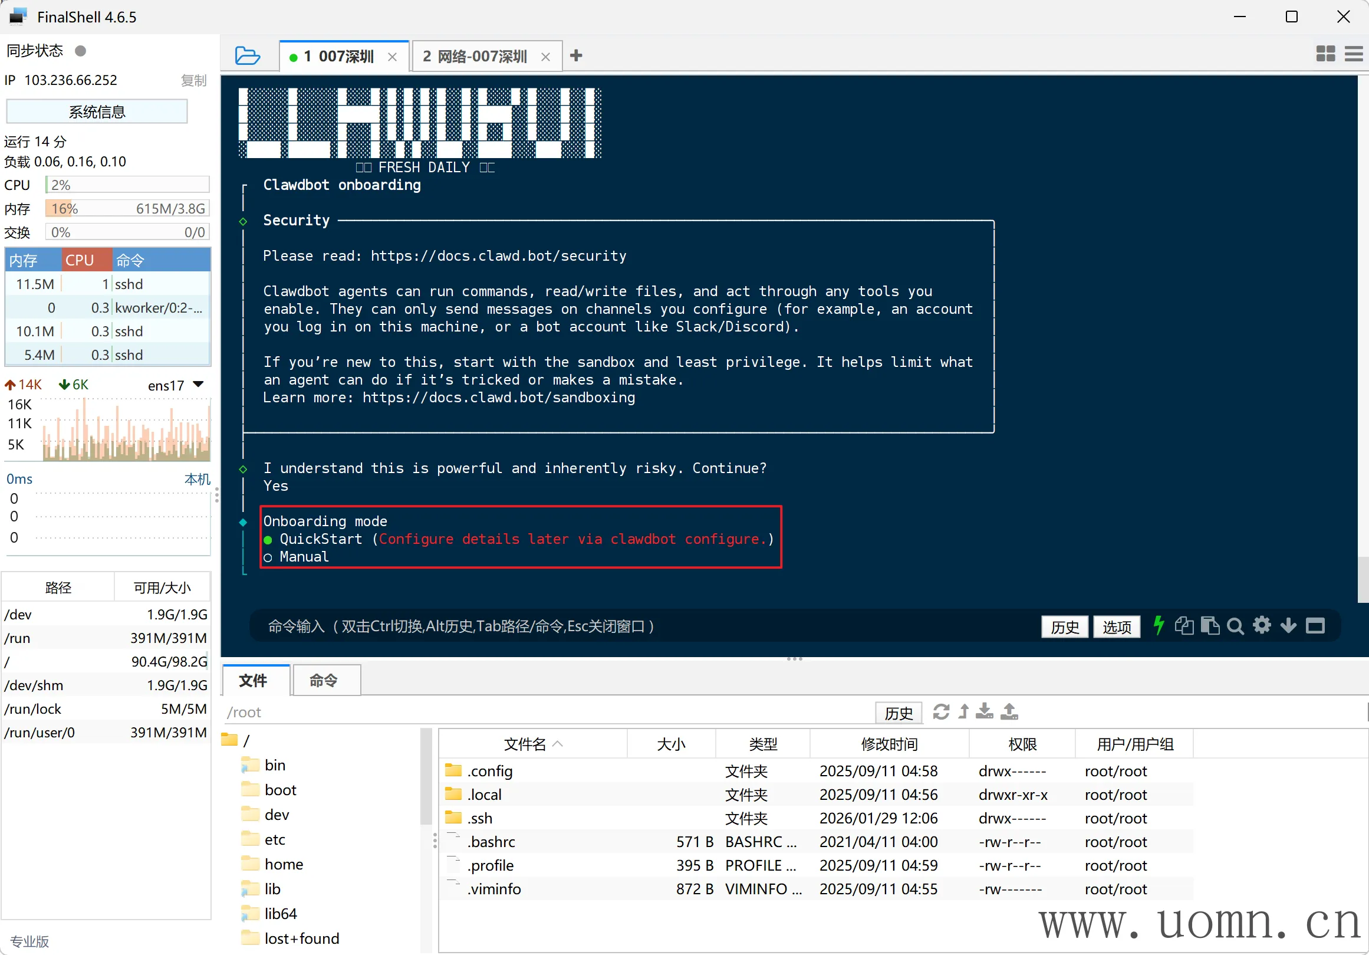The height and width of the screenshot is (955, 1369).
Task: Click the upload icon in the file toolbar
Action: (1009, 711)
